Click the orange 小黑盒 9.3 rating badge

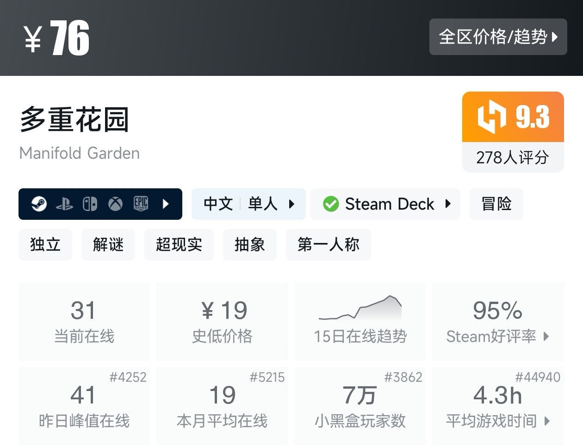pyautogui.click(x=513, y=117)
